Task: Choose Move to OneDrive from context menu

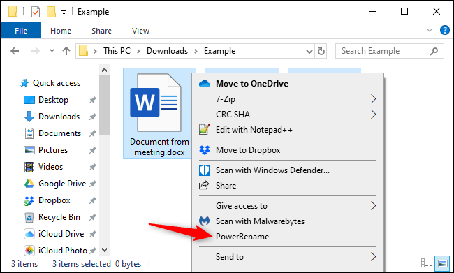Action: (288, 84)
